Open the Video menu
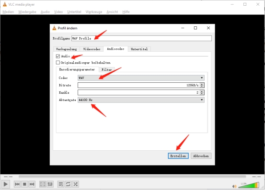 pyautogui.click(x=58, y=12)
